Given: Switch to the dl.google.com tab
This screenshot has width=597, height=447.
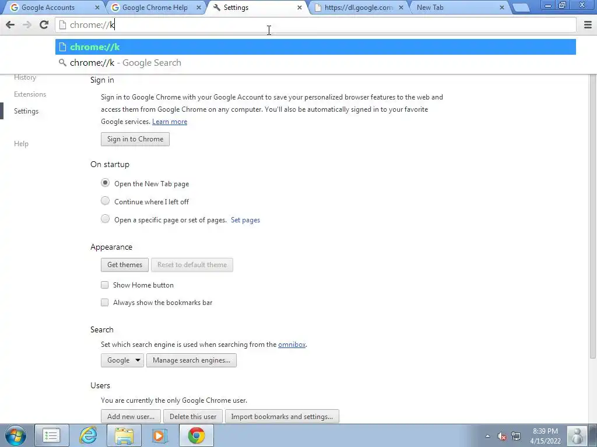Looking at the screenshot, I should point(359,8).
